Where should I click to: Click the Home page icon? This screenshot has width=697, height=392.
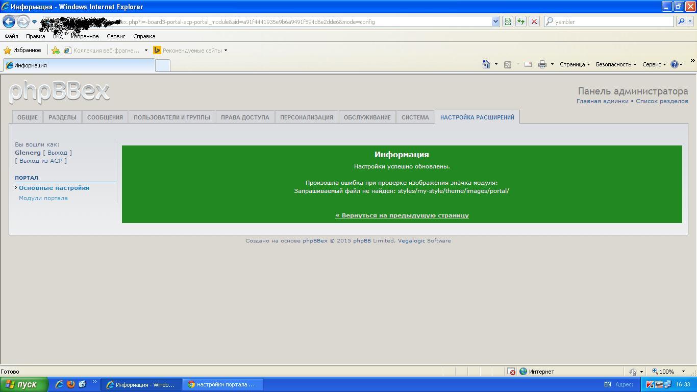pos(486,64)
